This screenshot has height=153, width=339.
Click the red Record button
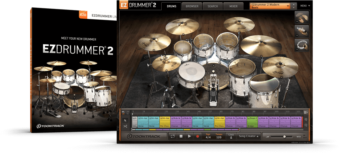[197, 136]
